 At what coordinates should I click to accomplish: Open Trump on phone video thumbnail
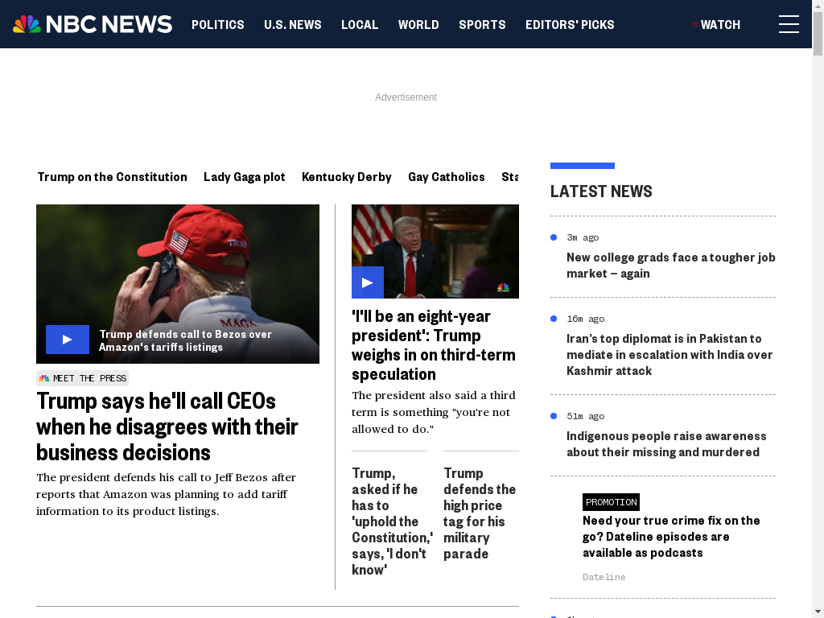[178, 284]
